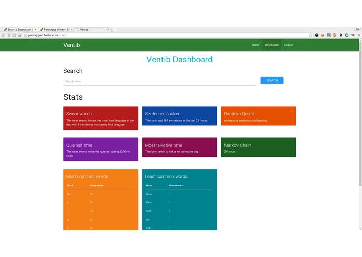
Task: Switch to the Enter a Submission tab
Action: 20,30
